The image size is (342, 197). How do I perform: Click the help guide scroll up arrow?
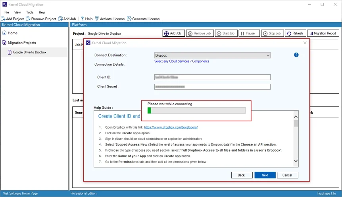pyautogui.click(x=296, y=117)
